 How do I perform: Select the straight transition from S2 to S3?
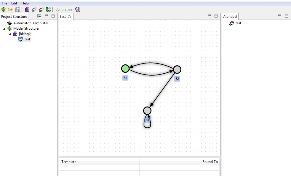[162, 90]
